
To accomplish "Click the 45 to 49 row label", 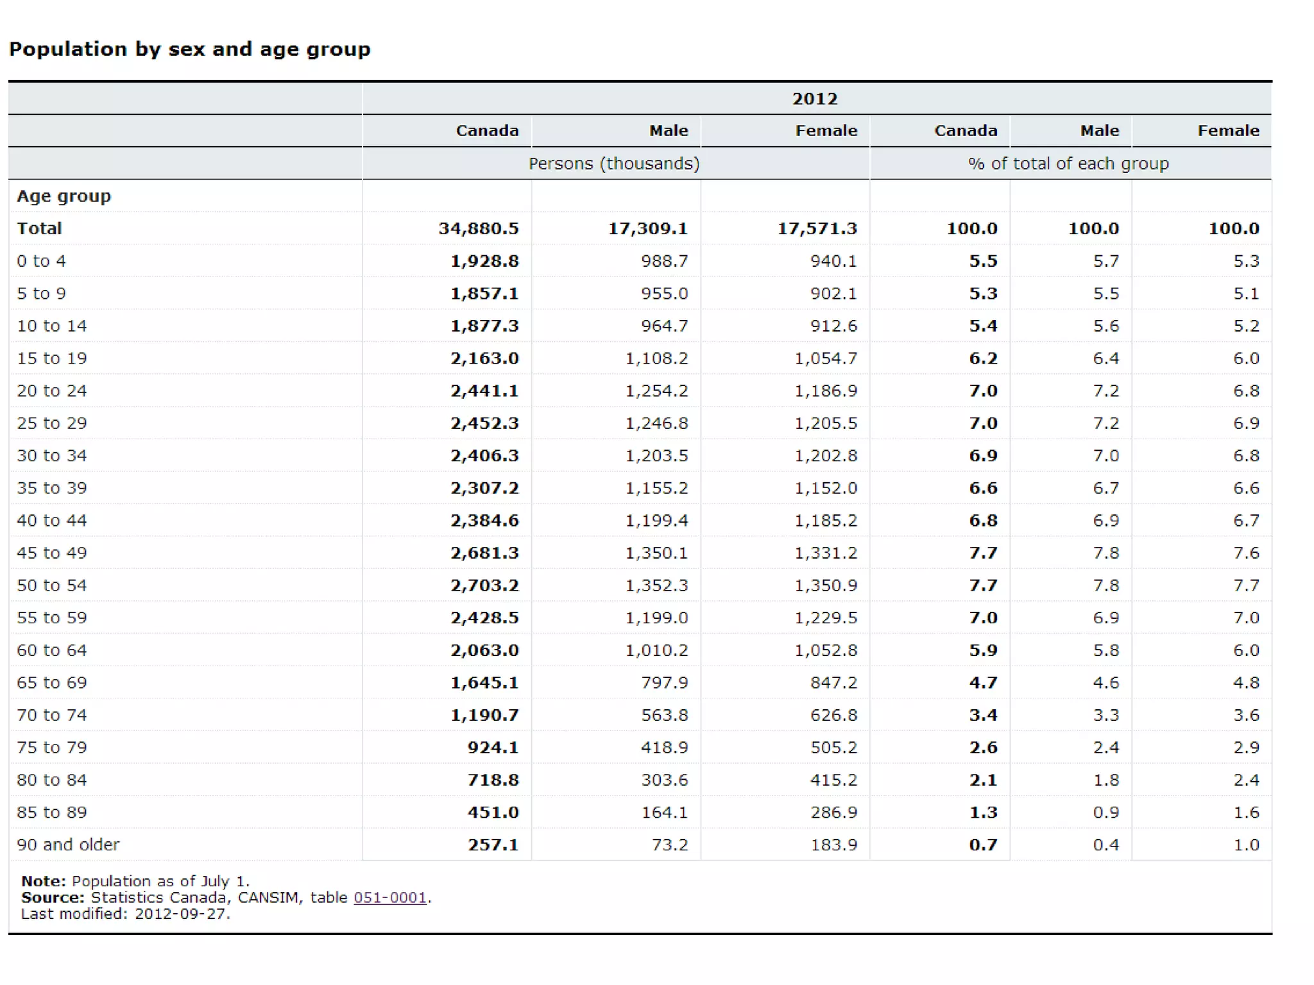I will click(x=51, y=553).
